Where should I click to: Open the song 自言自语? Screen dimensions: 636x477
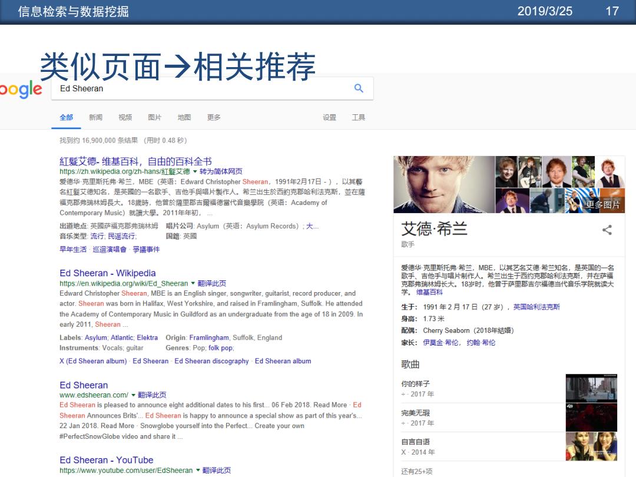coord(415,442)
